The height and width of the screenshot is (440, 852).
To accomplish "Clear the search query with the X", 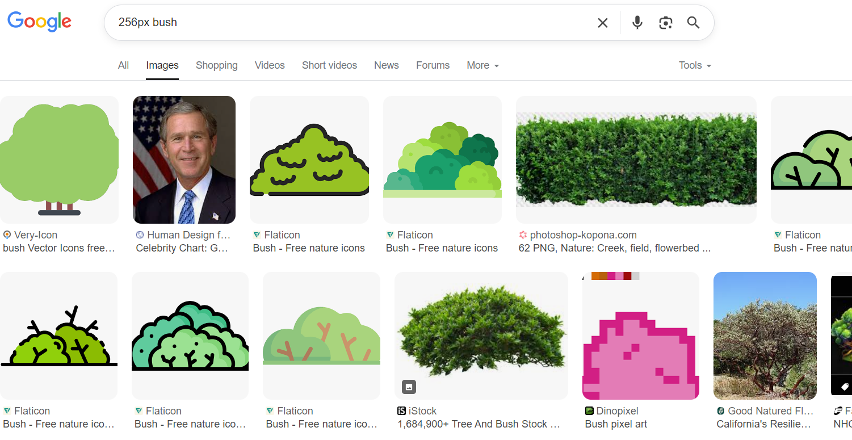I will click(x=603, y=23).
